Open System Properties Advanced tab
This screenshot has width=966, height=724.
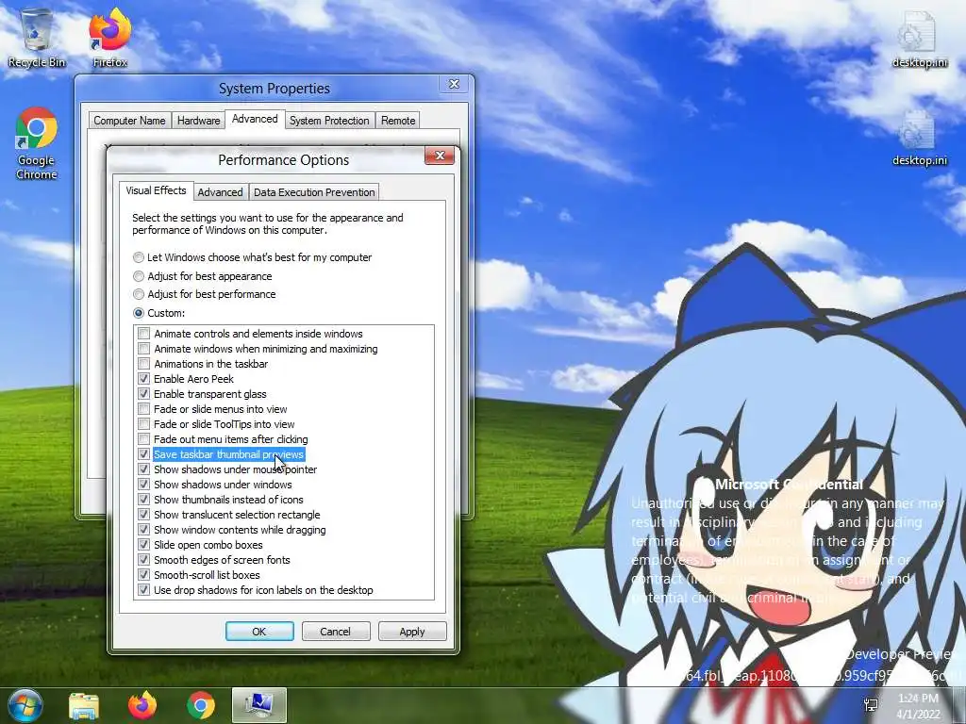tap(255, 119)
